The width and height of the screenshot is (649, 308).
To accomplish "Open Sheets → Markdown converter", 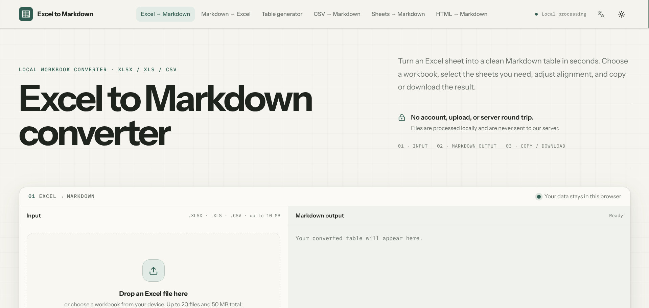I will coord(398,14).
